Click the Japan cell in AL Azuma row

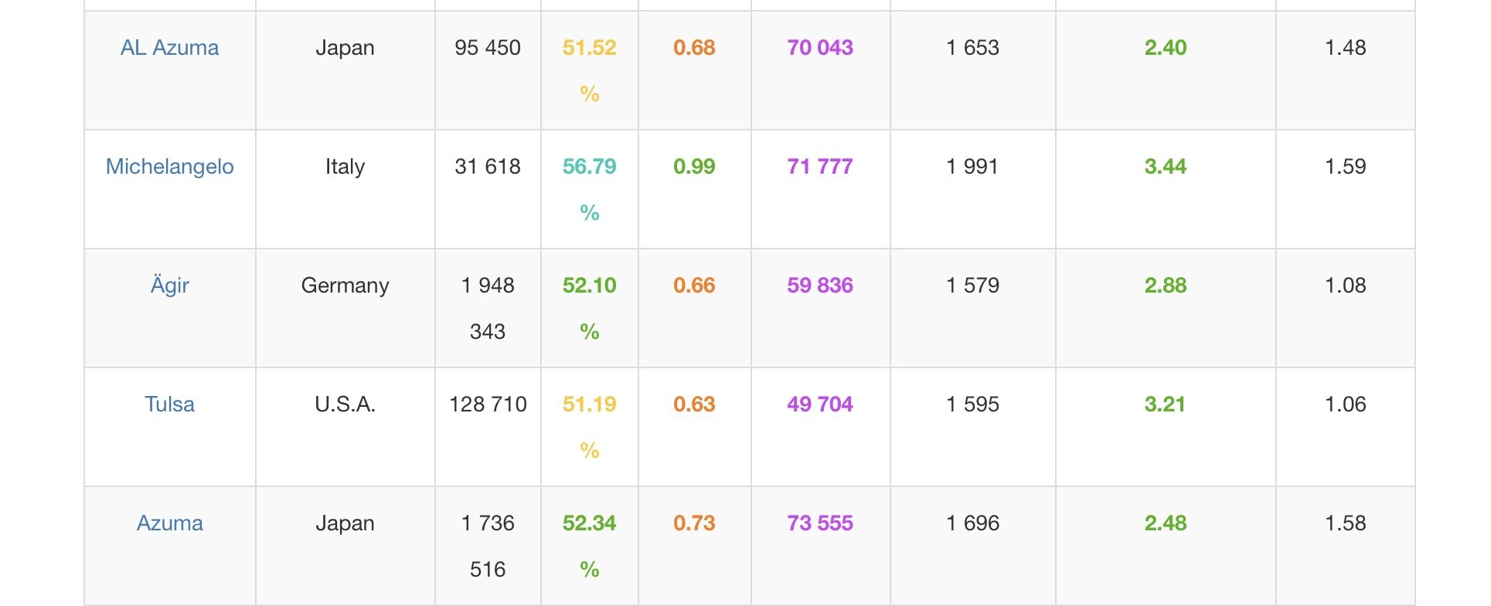pos(345,48)
